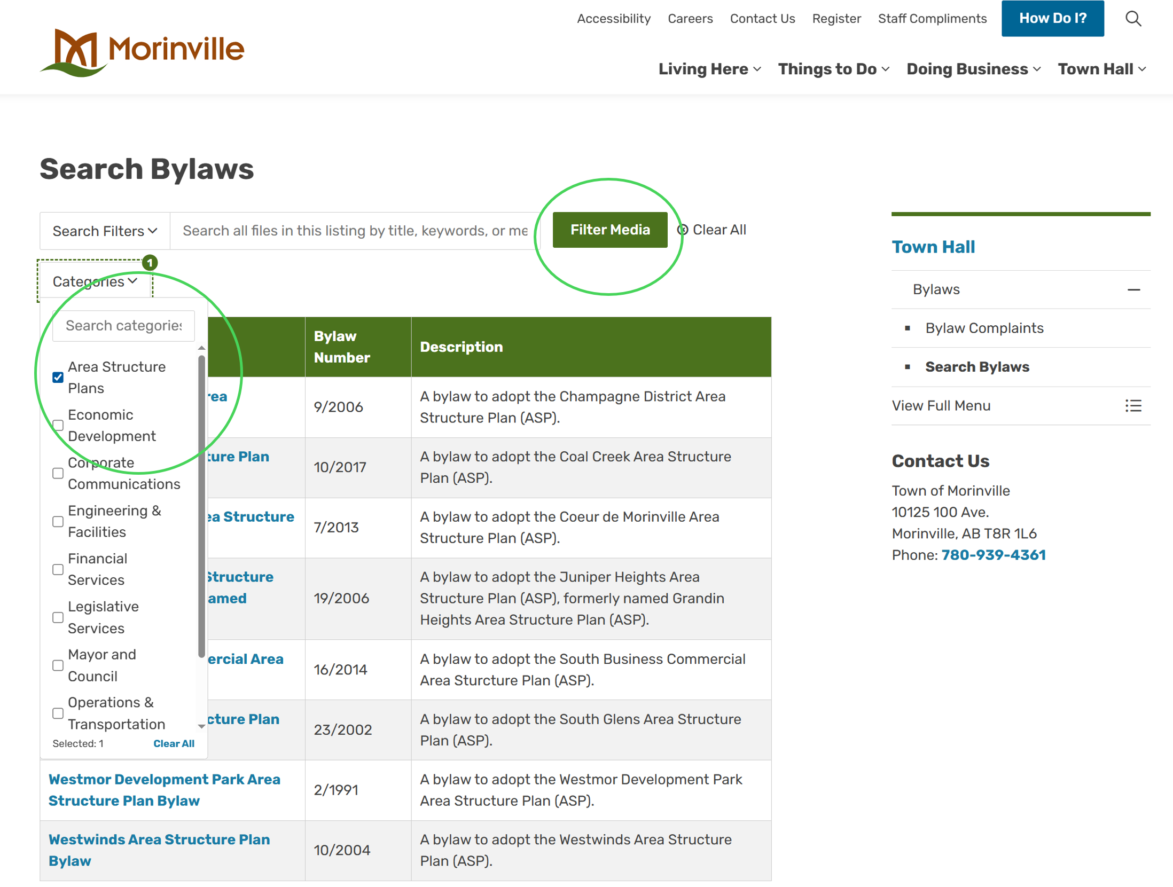Check Economic Development category
The width and height of the screenshot is (1173, 887).
click(x=58, y=426)
